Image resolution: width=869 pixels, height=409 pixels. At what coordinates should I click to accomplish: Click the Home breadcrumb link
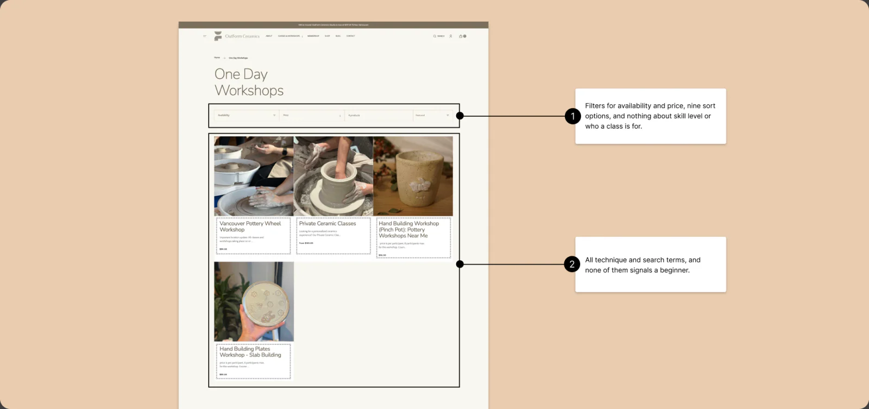coord(217,58)
